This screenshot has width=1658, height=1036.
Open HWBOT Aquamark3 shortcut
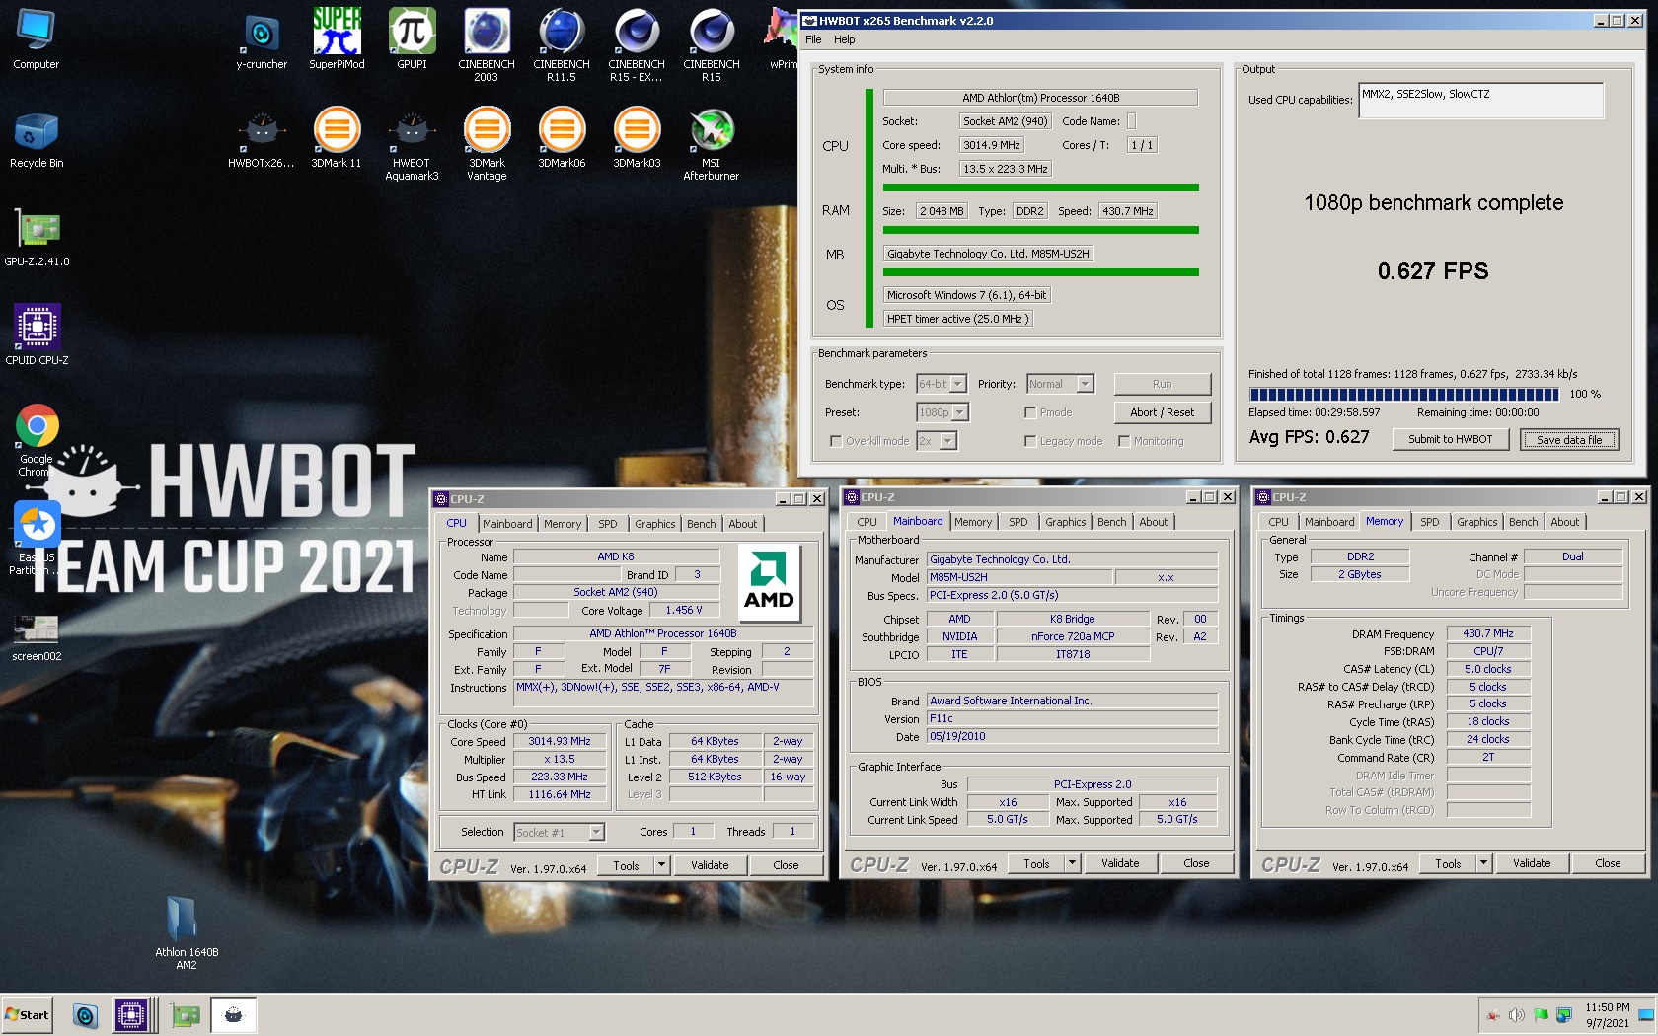click(x=412, y=145)
